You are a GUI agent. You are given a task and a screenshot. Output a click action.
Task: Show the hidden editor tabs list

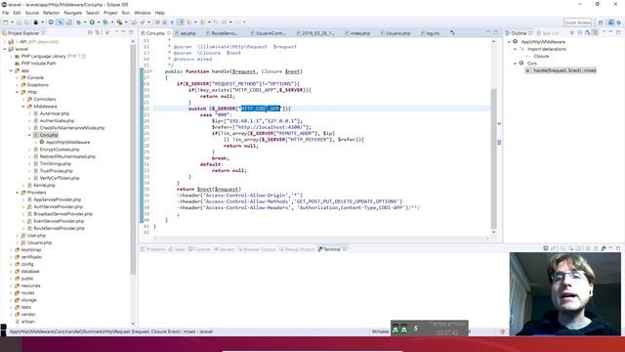452,33
